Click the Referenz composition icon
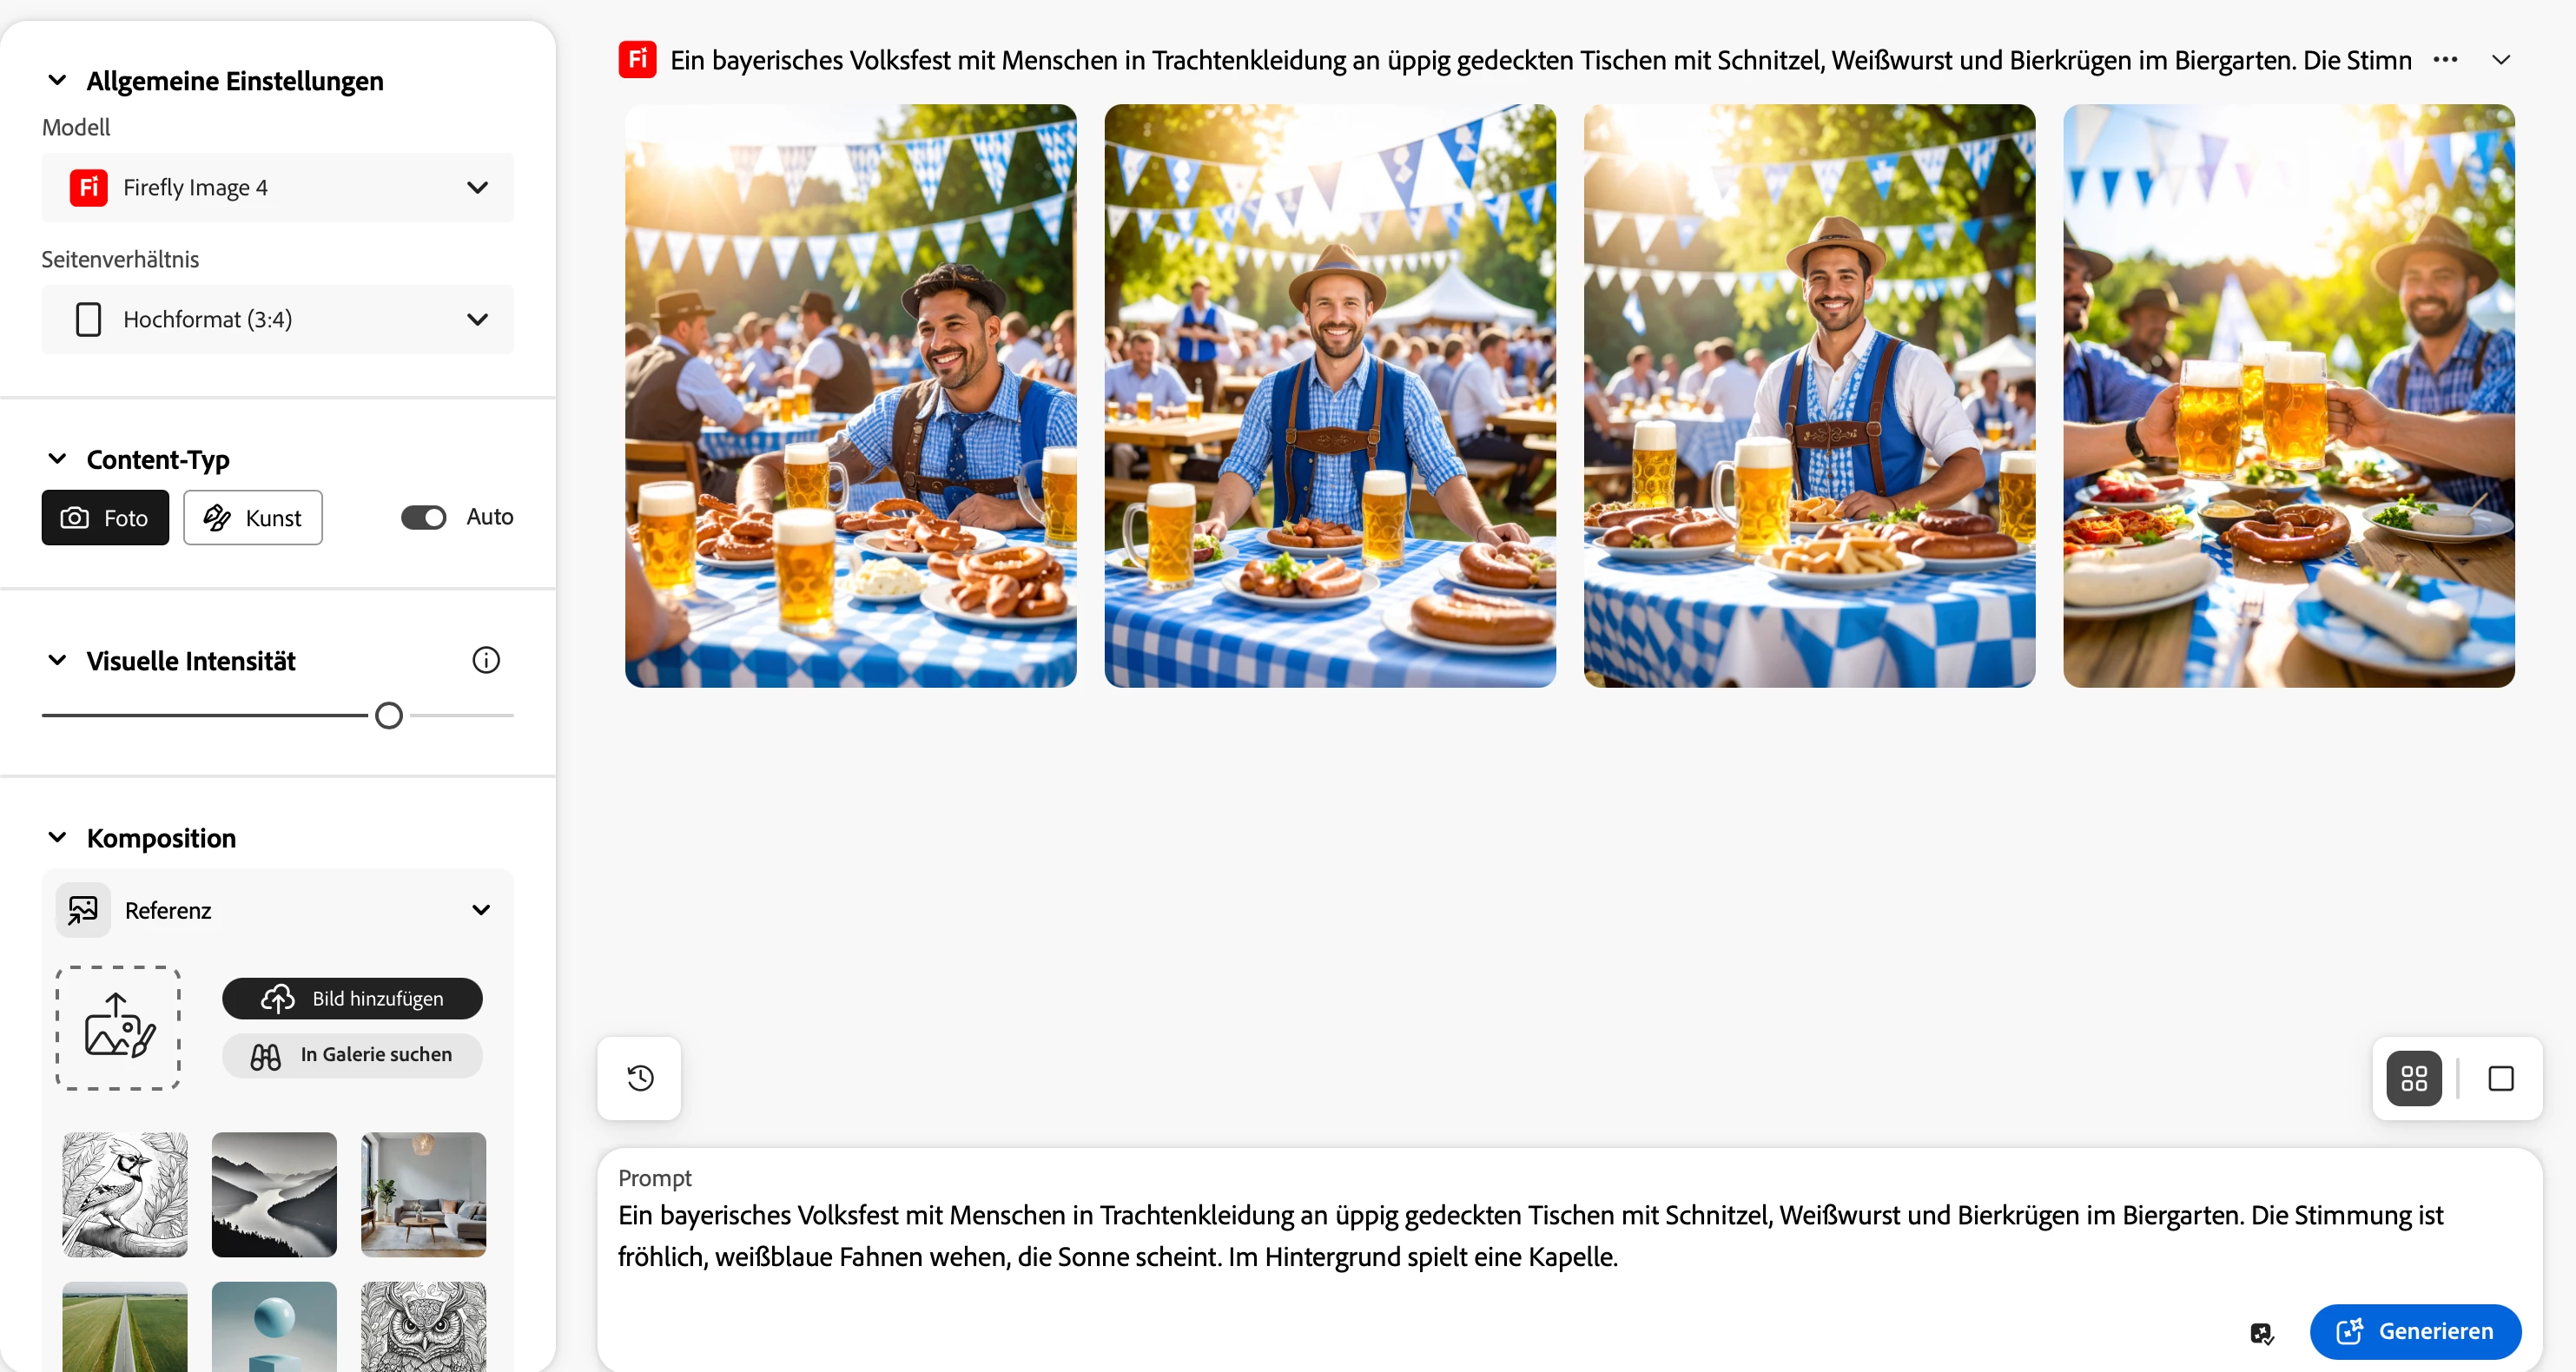2576x1372 pixels. [x=83, y=910]
